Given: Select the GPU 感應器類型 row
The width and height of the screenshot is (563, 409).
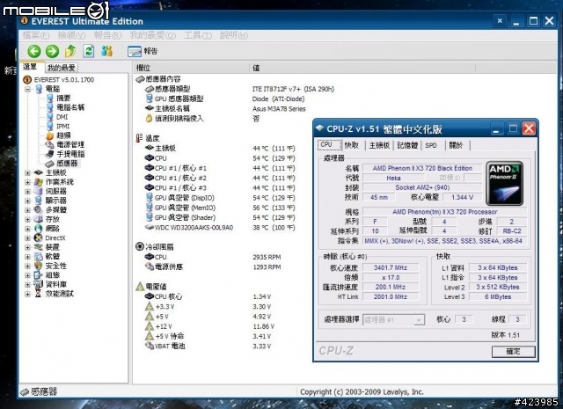Looking at the screenshot, I should tap(224, 99).
